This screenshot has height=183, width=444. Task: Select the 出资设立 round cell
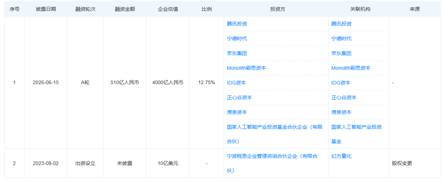[85, 164]
